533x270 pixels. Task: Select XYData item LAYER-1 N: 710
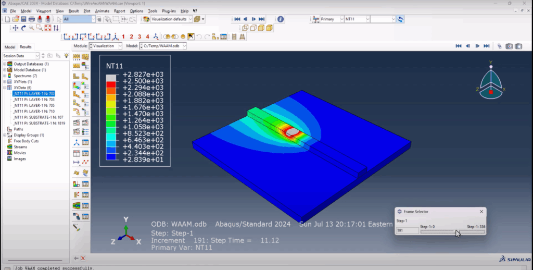[34, 112]
